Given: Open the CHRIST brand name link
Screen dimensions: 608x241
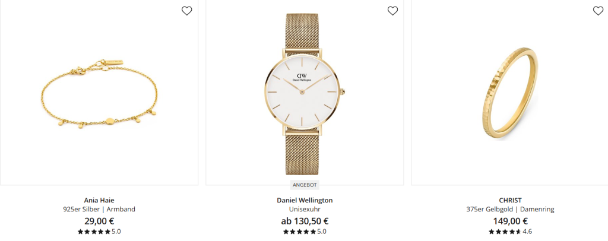Looking at the screenshot, I should 510,200.
